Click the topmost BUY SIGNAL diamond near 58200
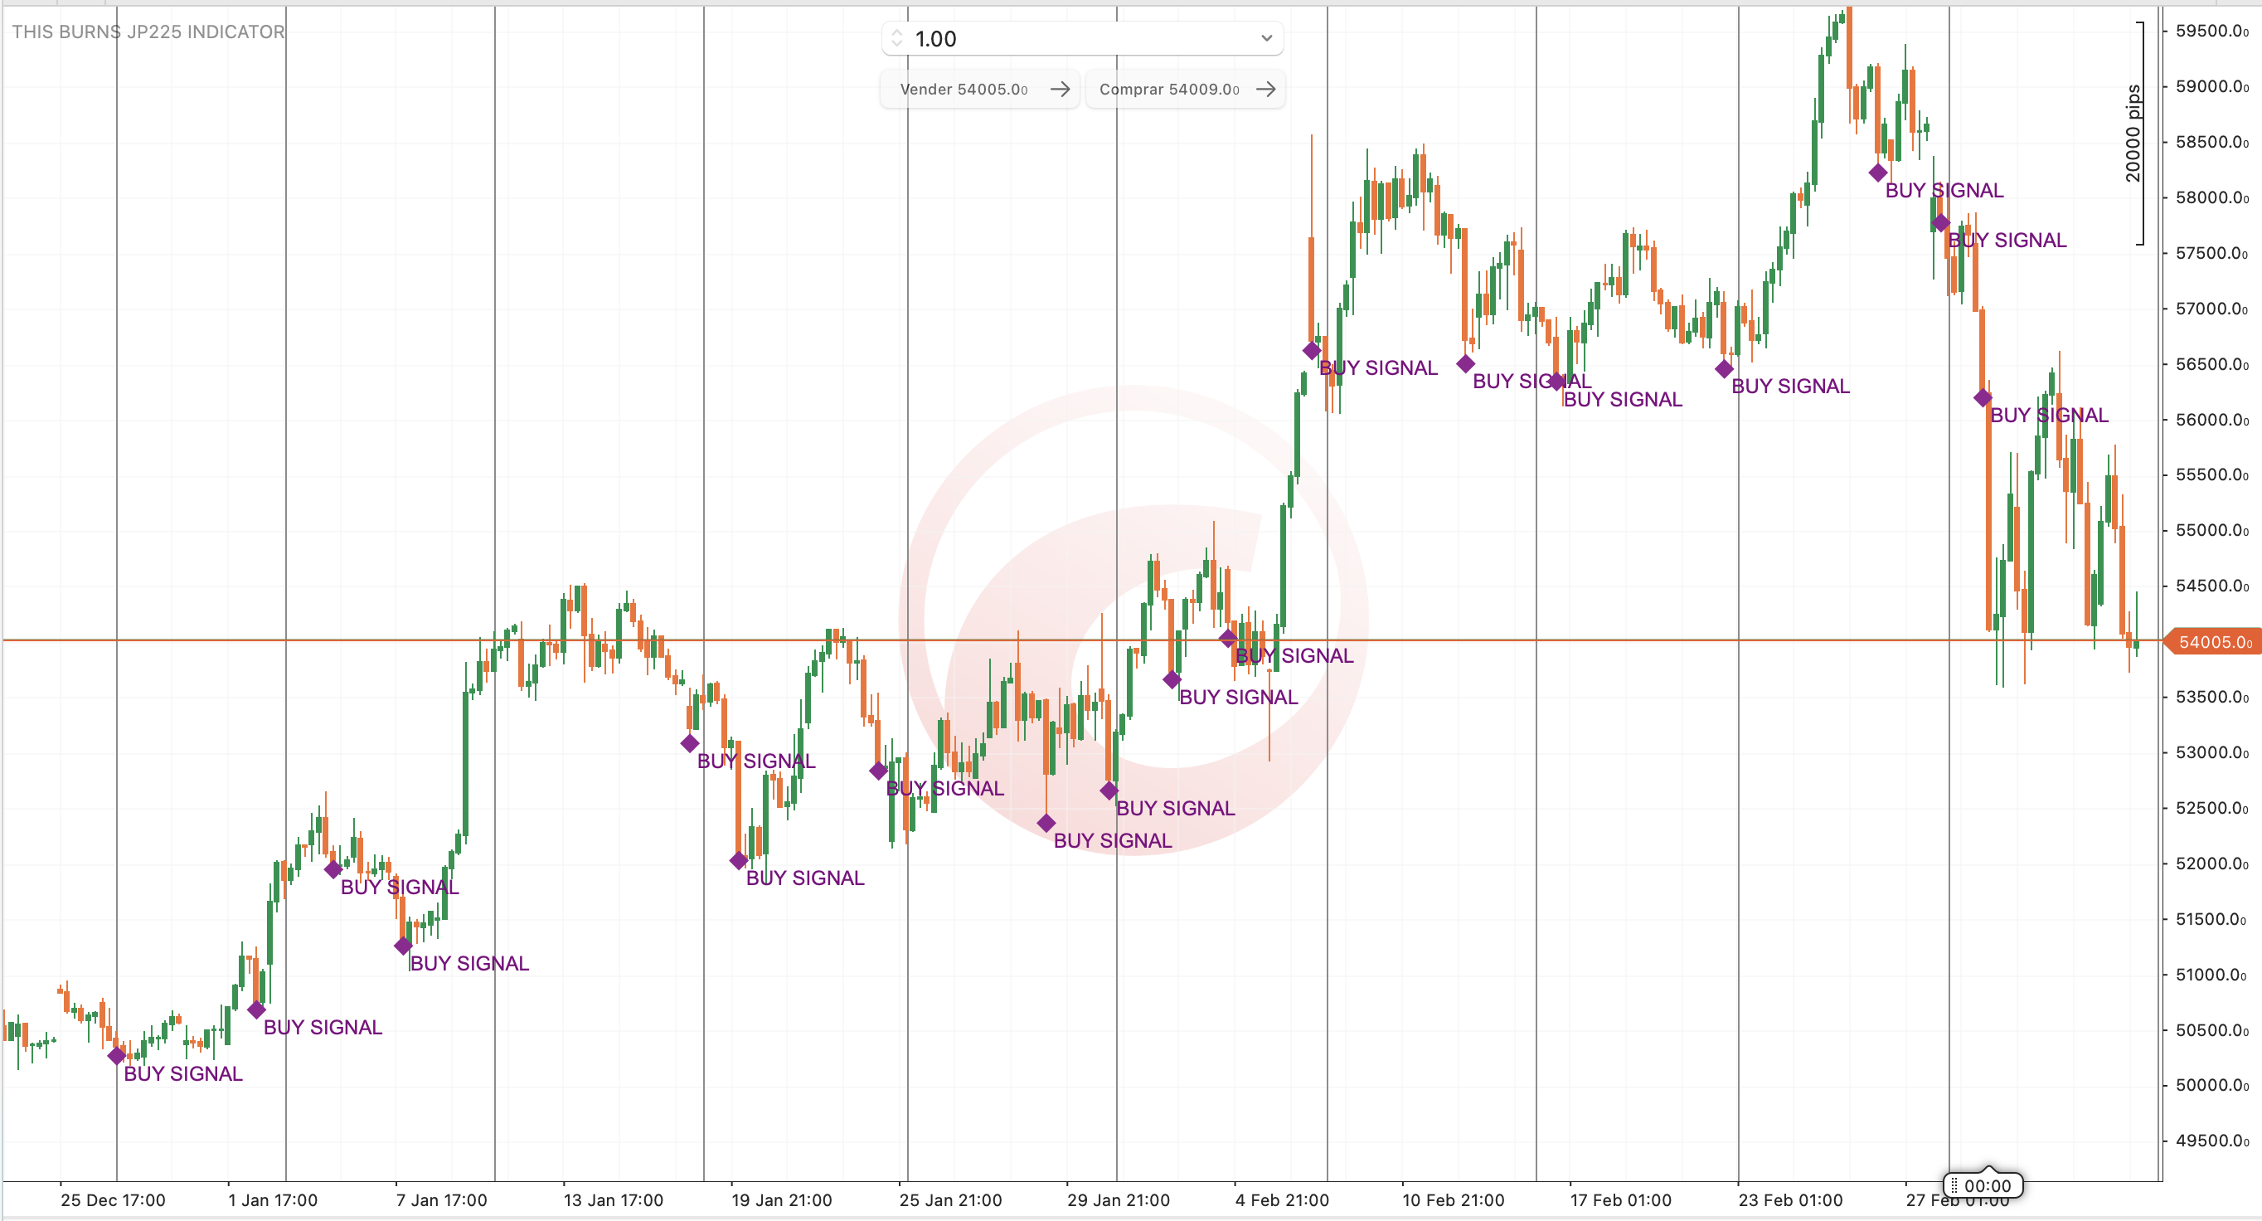Viewport: 2262px width, 1221px height. [x=1878, y=173]
